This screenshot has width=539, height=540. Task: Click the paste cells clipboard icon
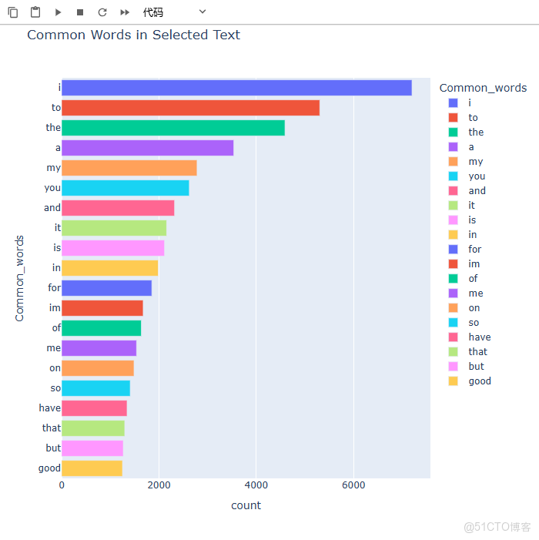pyautogui.click(x=35, y=12)
